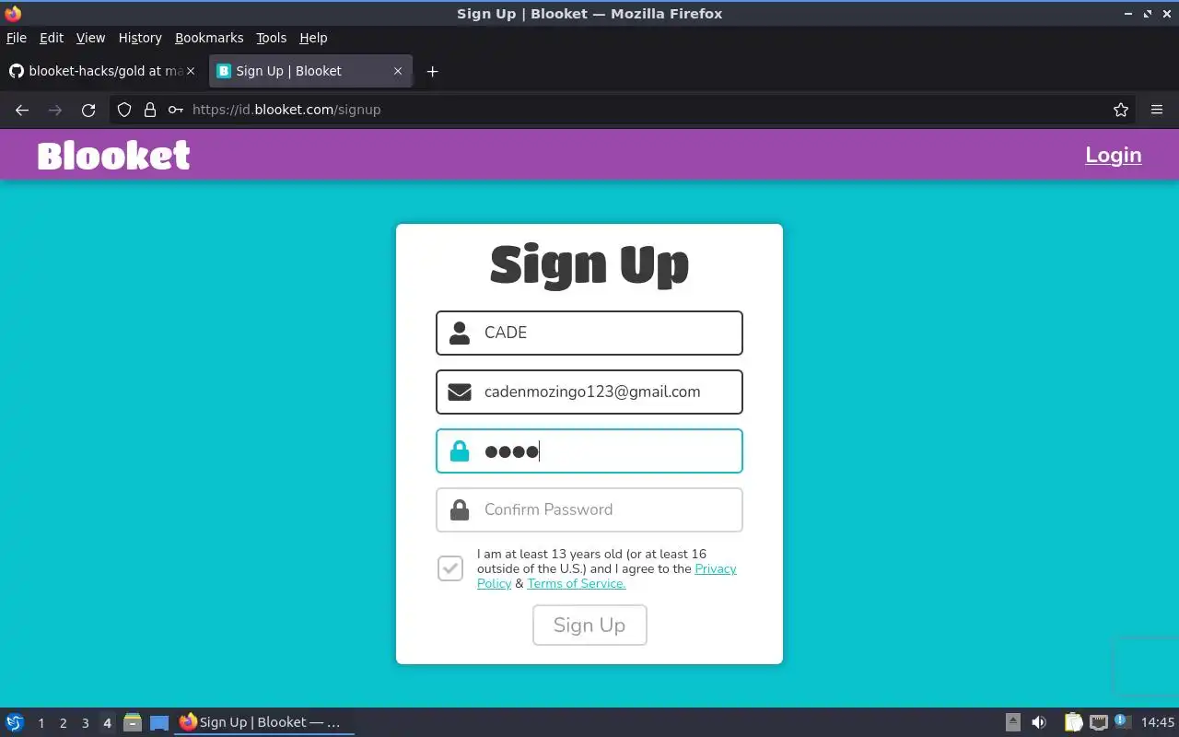Click the email address input field

[x=589, y=392]
